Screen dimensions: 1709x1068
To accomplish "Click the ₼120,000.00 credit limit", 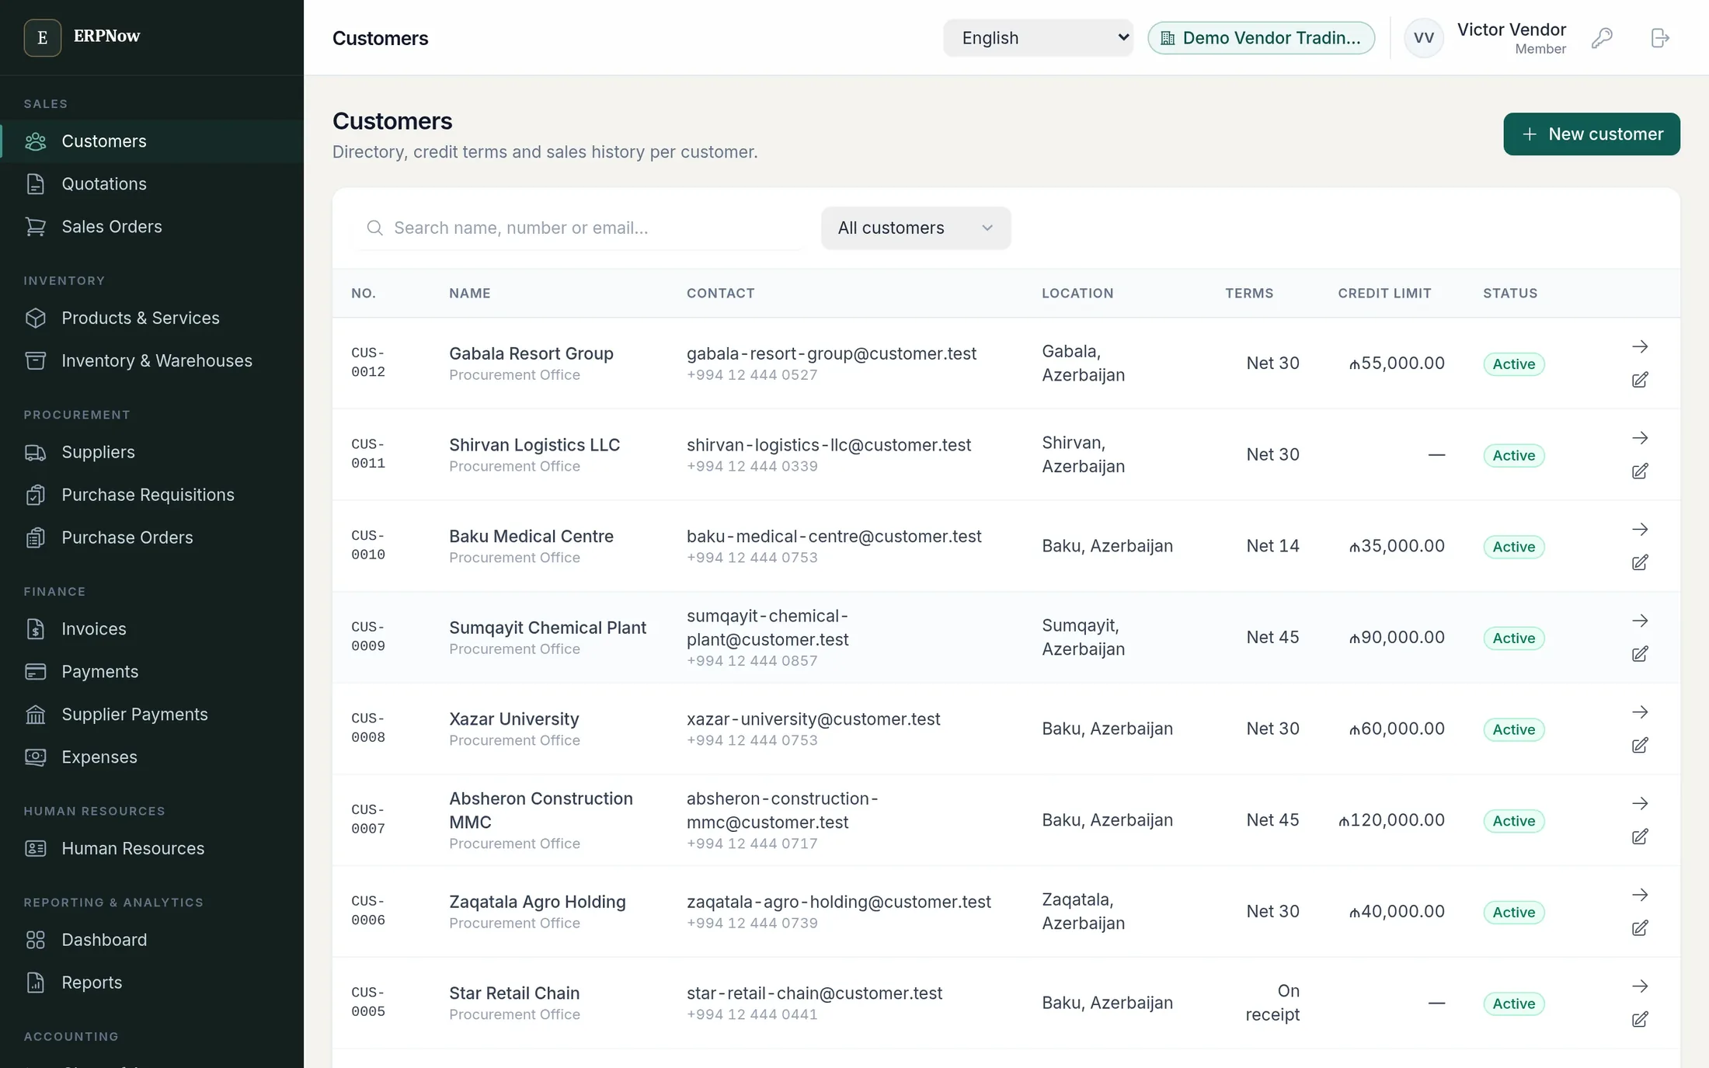I will tap(1391, 820).
